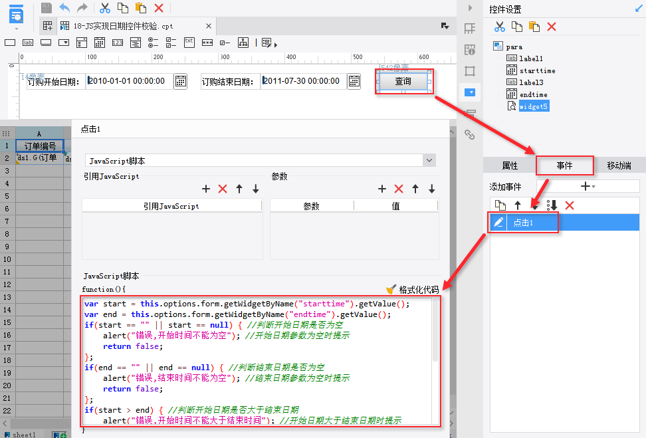Viewport: 646px width, 438px height.
Task: Insert a tree view widget
Action: [243, 43]
